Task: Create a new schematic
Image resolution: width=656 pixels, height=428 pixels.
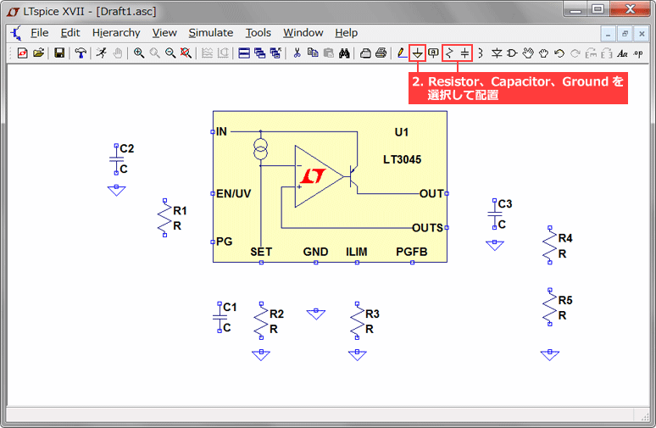Action: 23,53
